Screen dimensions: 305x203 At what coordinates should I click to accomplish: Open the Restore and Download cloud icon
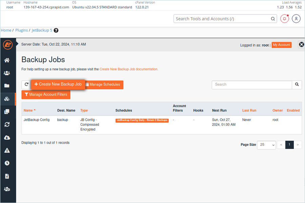(7, 138)
